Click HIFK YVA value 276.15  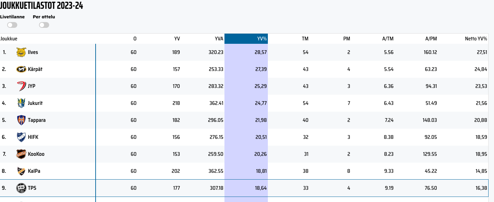pyautogui.click(x=216, y=137)
